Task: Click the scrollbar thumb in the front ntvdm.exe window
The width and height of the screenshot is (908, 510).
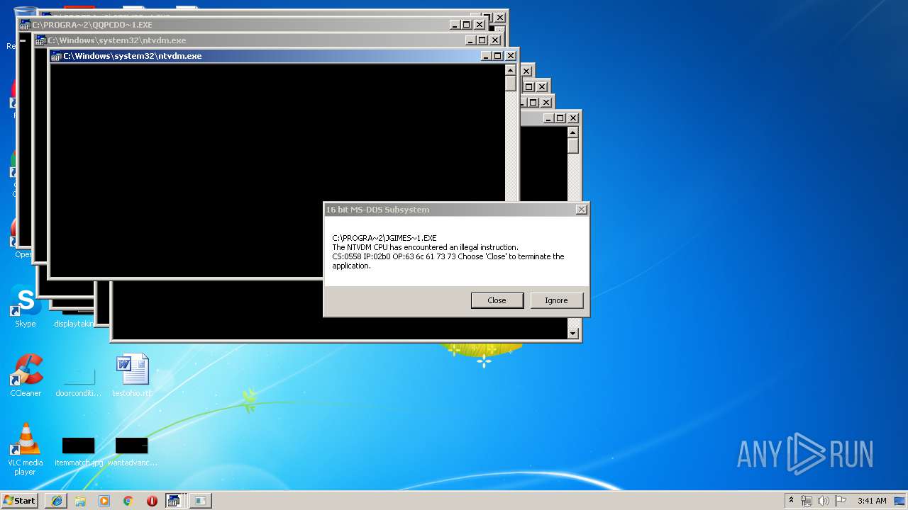Action: 510,84
